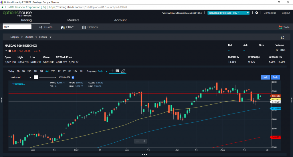
Task: Select the 20D time range
Action: click(x=29, y=71)
